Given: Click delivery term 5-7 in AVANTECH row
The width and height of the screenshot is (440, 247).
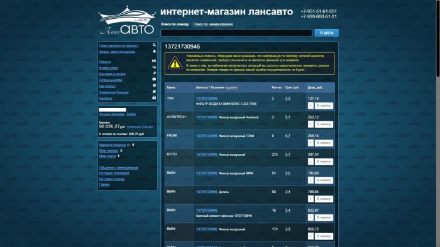Looking at the screenshot, I should 288,118.
